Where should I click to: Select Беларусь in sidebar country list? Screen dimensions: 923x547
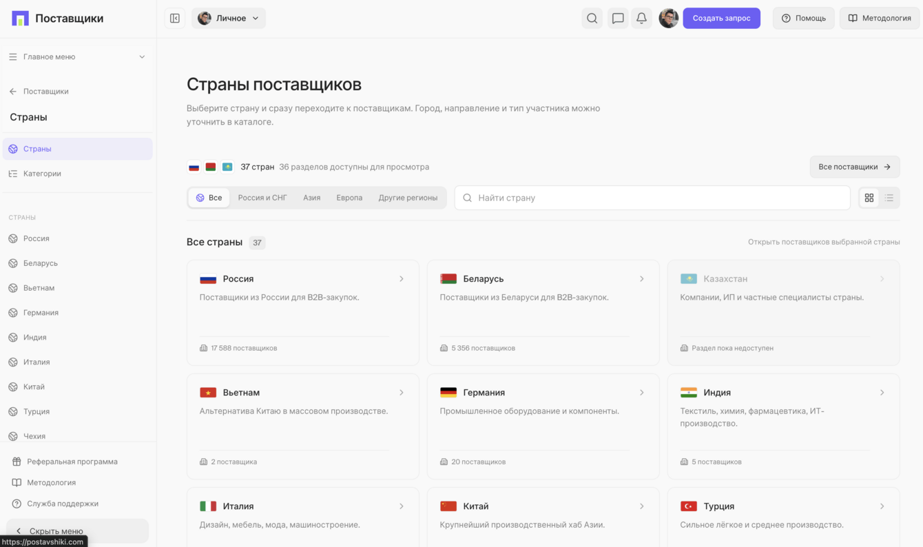78,263
